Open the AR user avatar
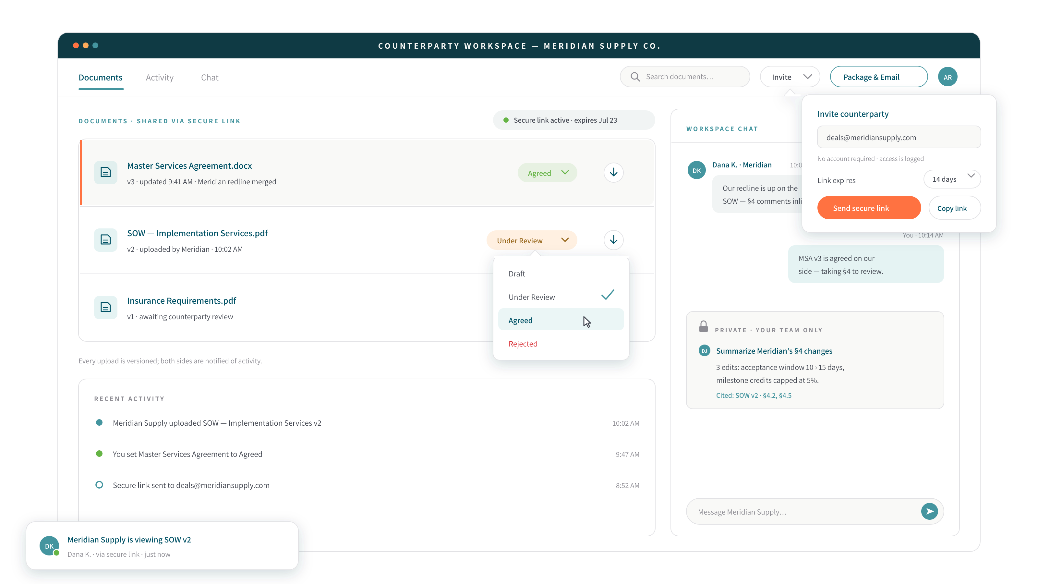Viewport: 1038px width, 584px height. pyautogui.click(x=948, y=77)
